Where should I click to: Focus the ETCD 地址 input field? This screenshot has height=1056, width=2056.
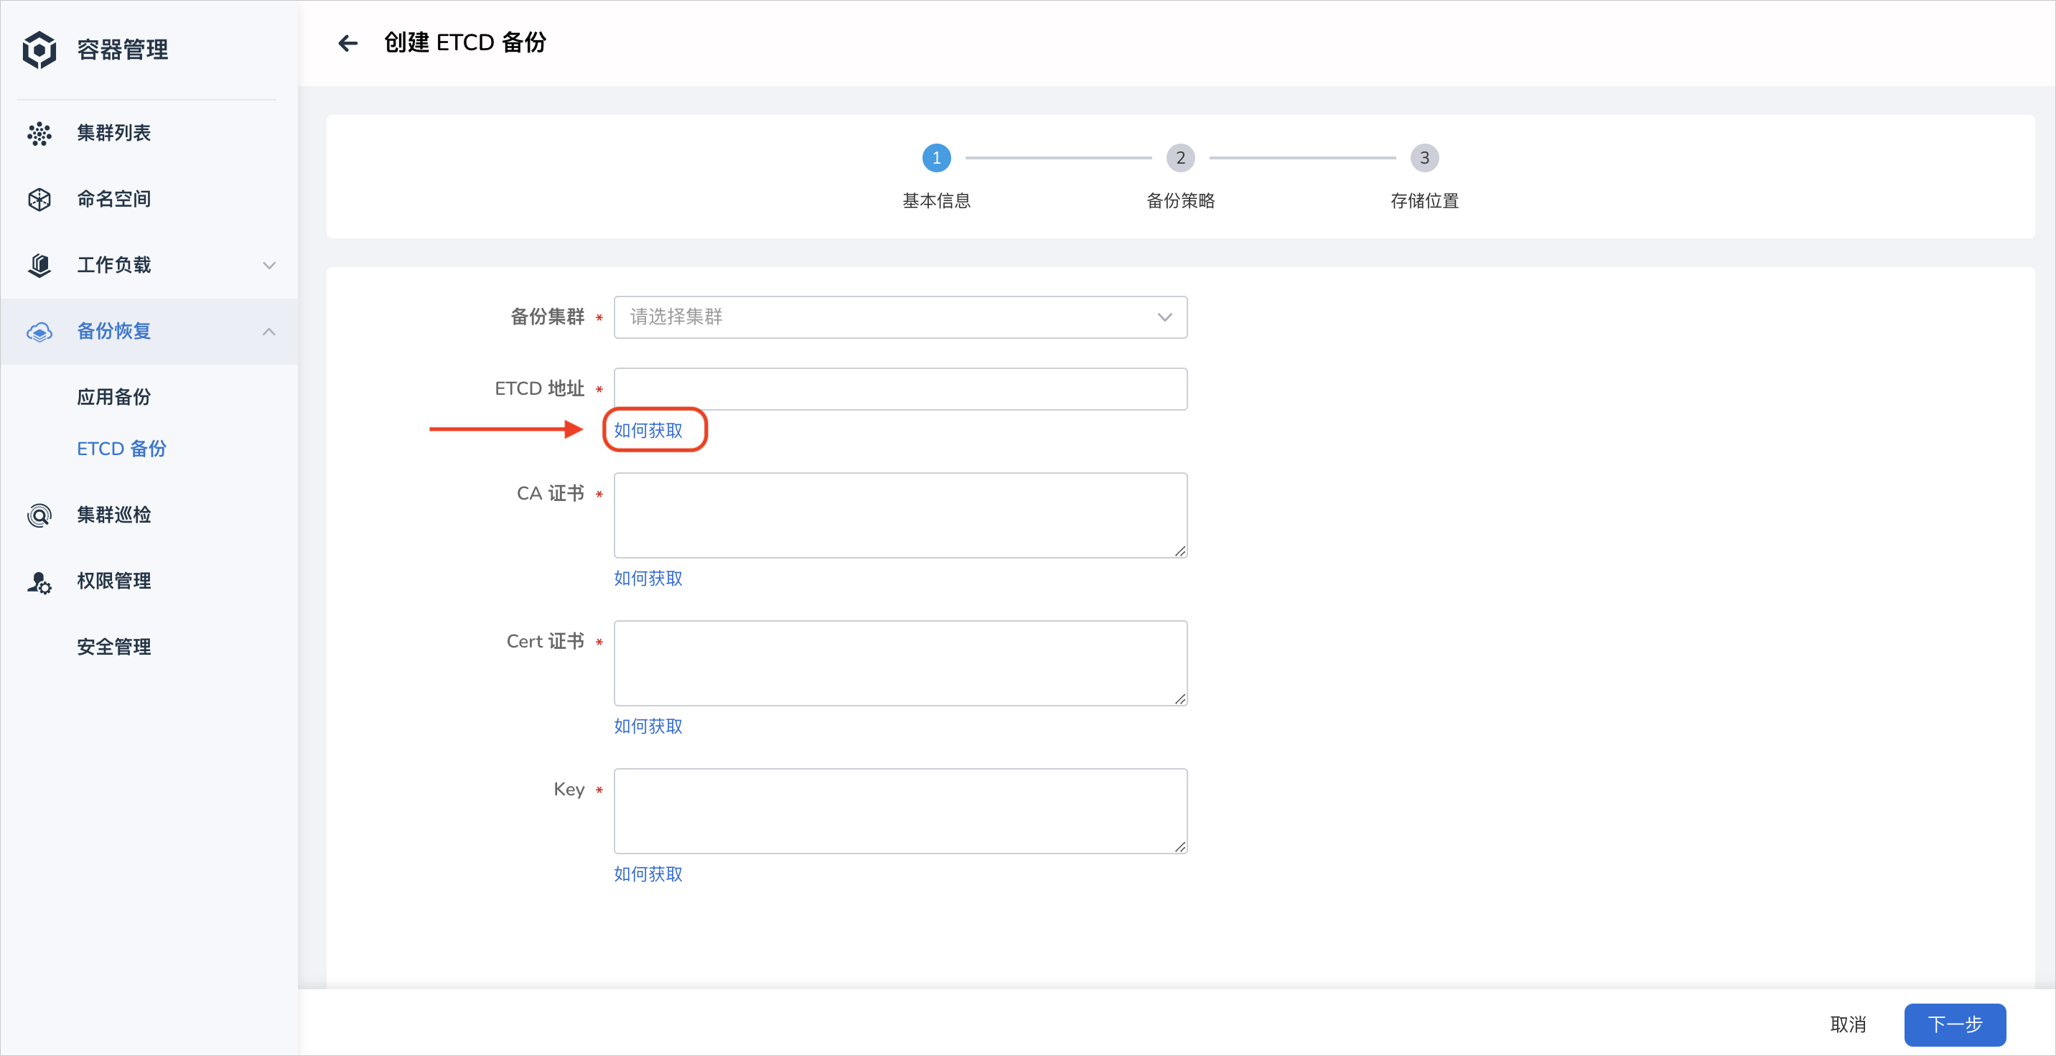(900, 388)
